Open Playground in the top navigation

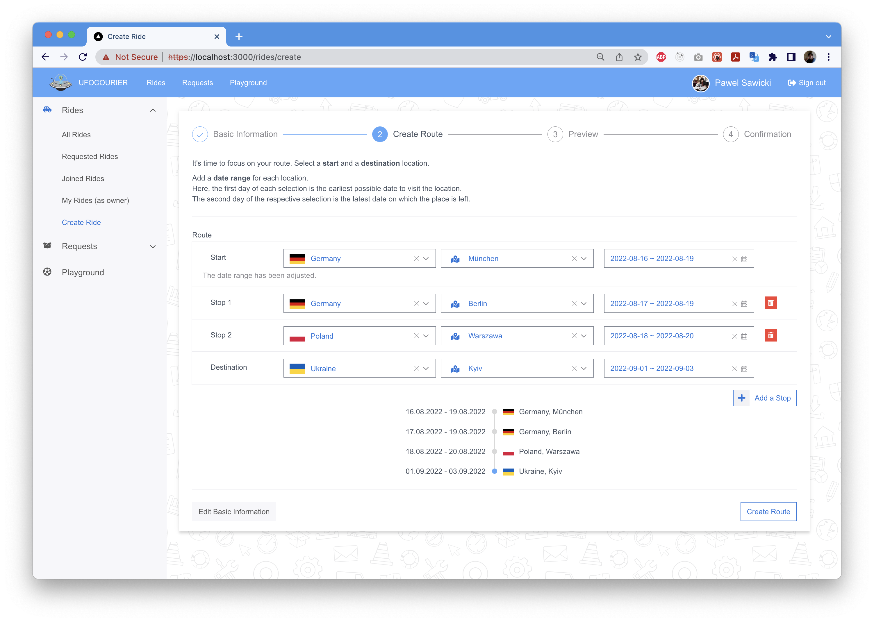[x=248, y=83]
